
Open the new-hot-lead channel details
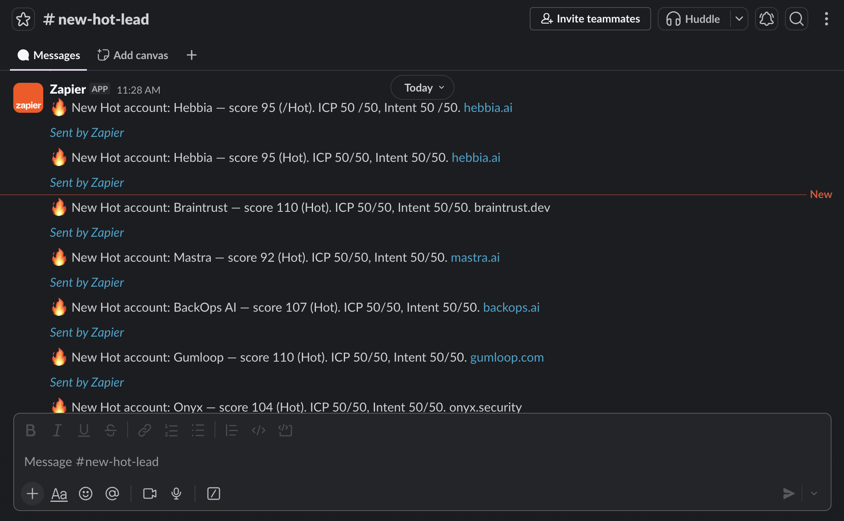coord(96,19)
